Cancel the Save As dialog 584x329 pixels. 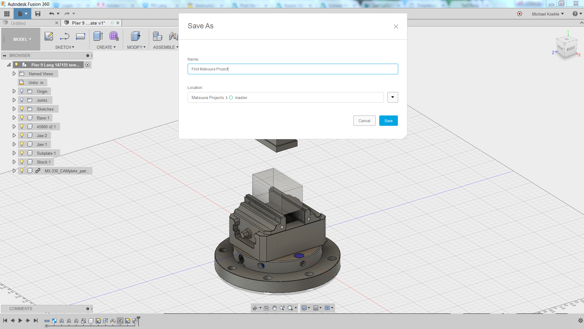point(364,121)
